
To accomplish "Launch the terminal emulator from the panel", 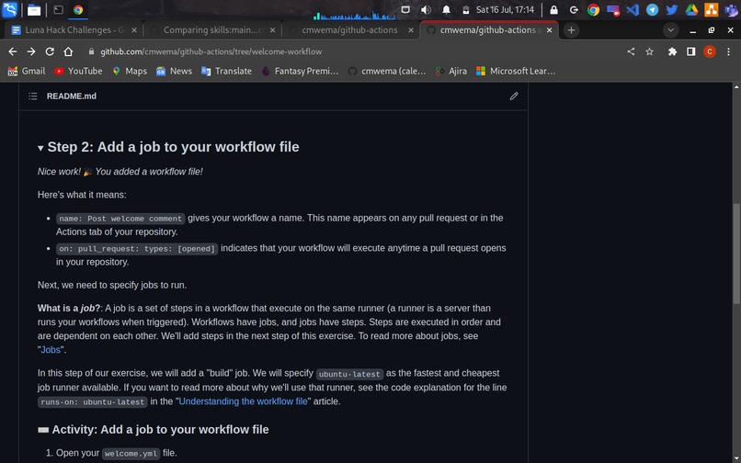I will click(x=58, y=9).
